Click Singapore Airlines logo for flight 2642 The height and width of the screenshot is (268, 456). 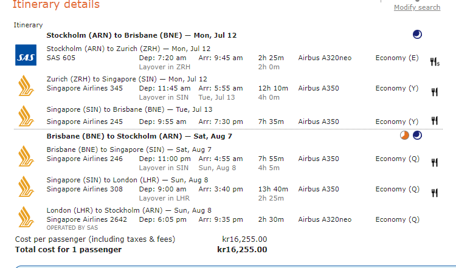[x=25, y=216]
